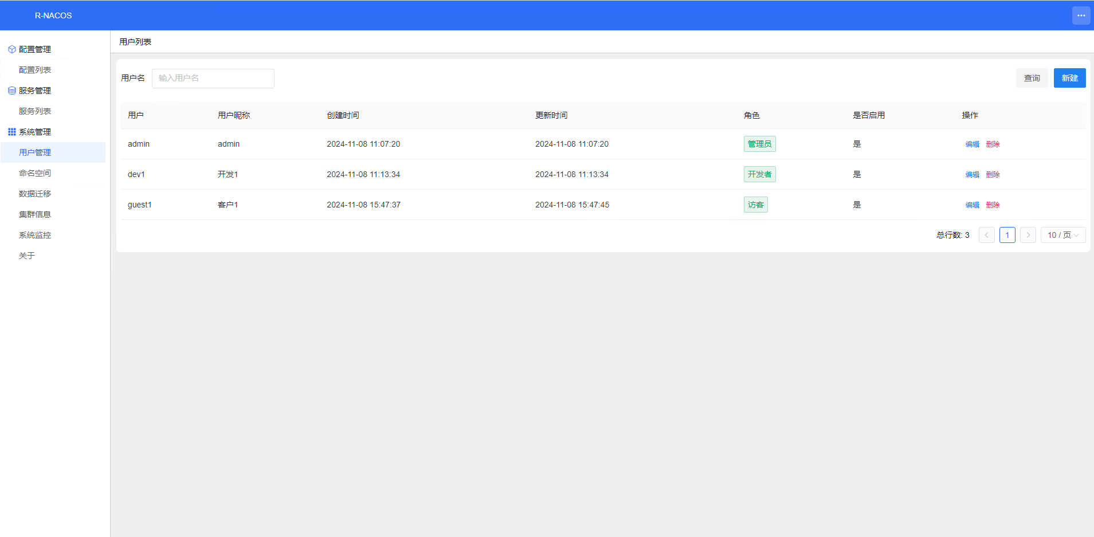Go to next page arrow in pagination
The height and width of the screenshot is (537, 1094).
pyautogui.click(x=1028, y=235)
